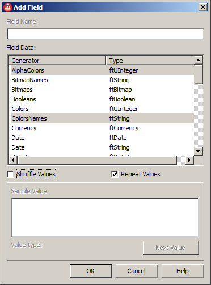
Task: Sort by the Generator column header
Action: (x=57, y=61)
